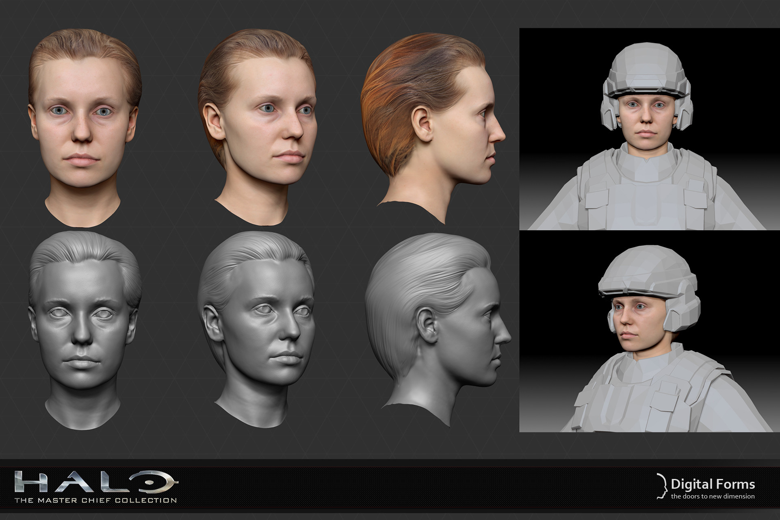
Task: Click 'the doors to new dimension' tagline
Action: point(713,496)
